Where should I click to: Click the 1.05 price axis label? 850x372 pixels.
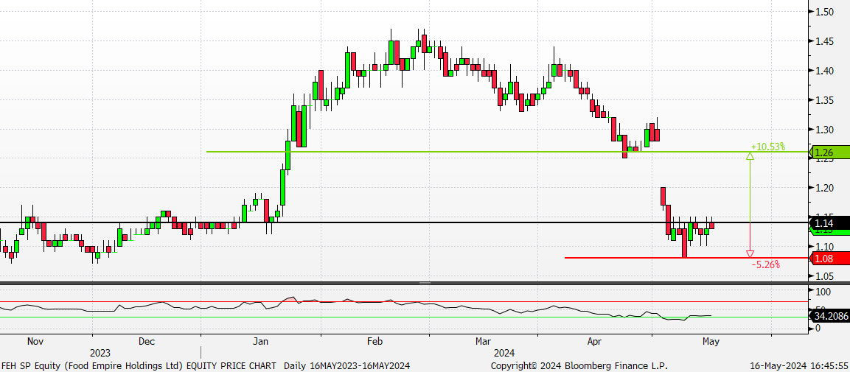coord(824,277)
